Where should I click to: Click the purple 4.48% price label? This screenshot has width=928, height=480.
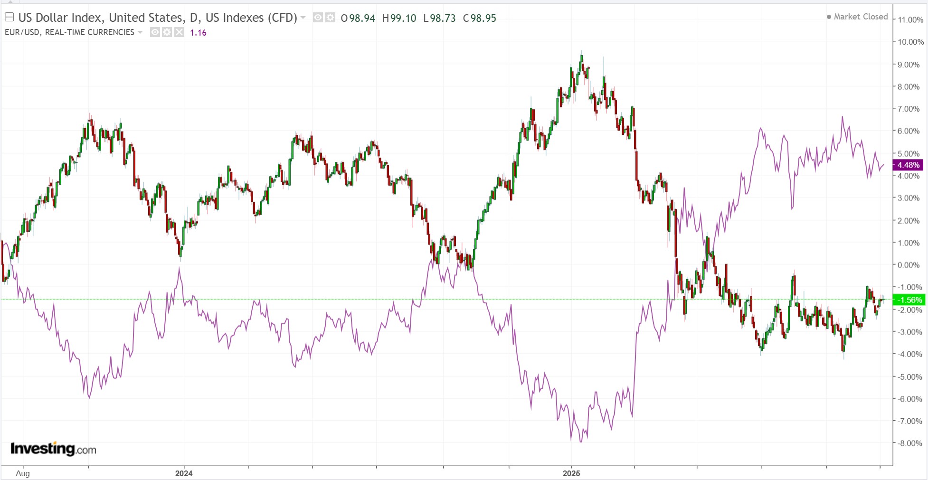click(x=908, y=165)
